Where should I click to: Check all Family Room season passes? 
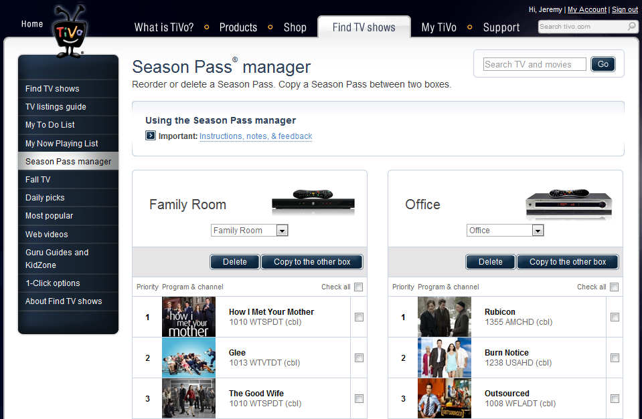coord(359,287)
